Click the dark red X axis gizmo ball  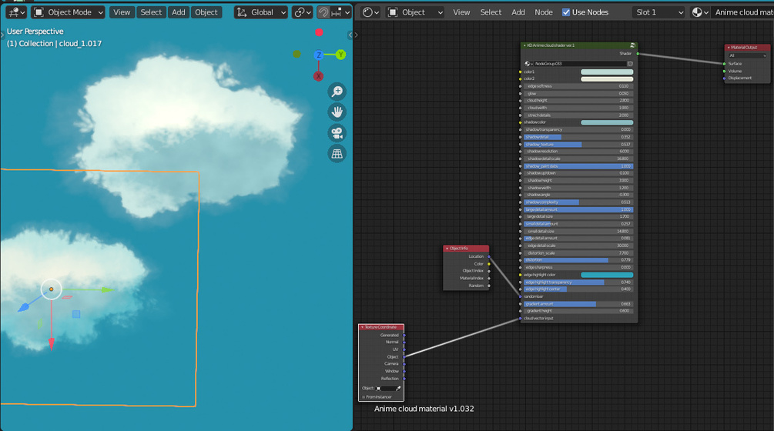tap(318, 76)
